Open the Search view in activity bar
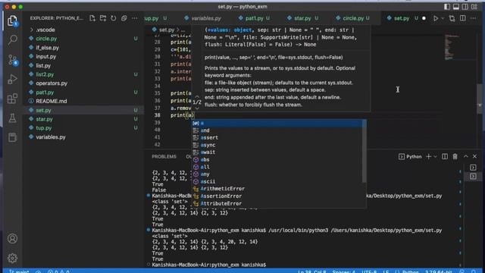This screenshot has width=485, height=273. 12,39
